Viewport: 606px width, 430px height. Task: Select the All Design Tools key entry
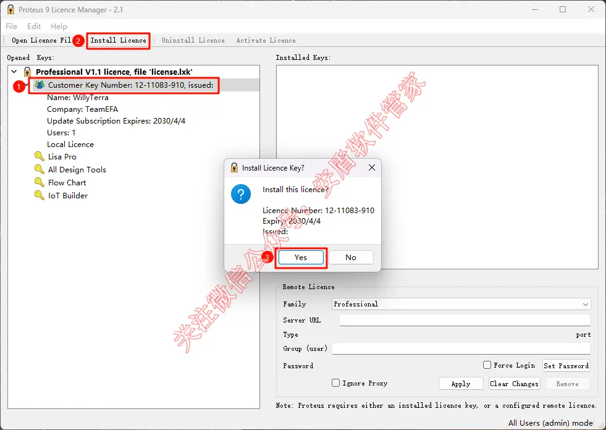click(77, 170)
